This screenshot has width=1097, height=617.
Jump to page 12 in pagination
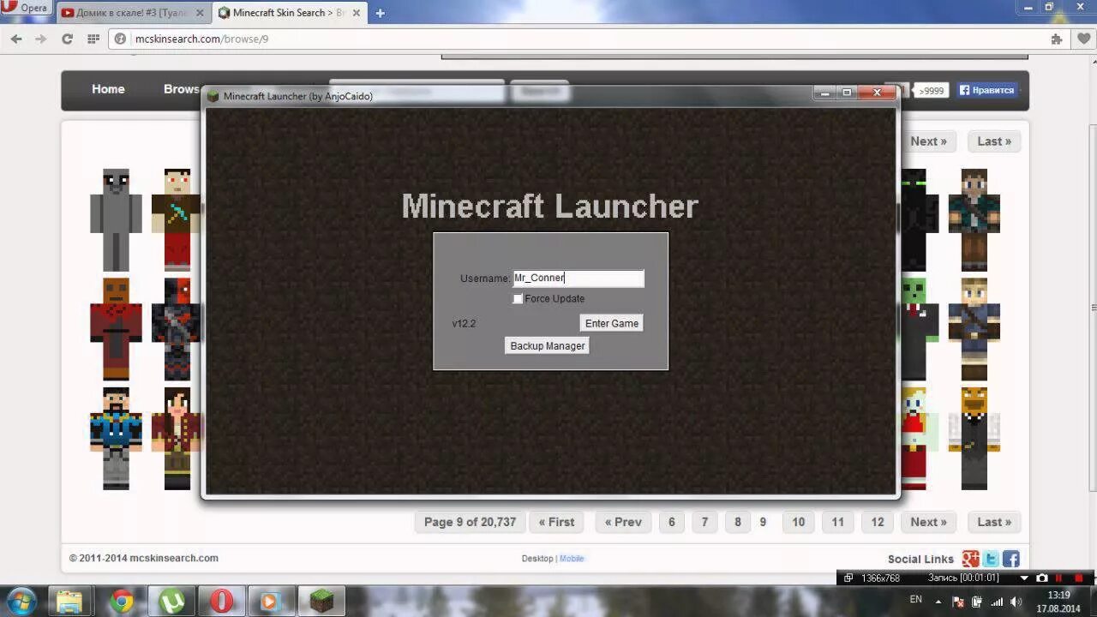pyautogui.click(x=878, y=522)
